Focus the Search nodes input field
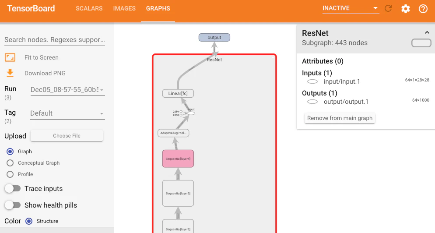The height and width of the screenshot is (233, 435). click(55, 40)
